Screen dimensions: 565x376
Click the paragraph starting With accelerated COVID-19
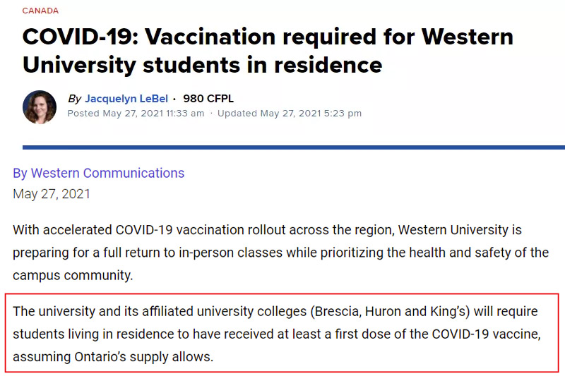280,253
